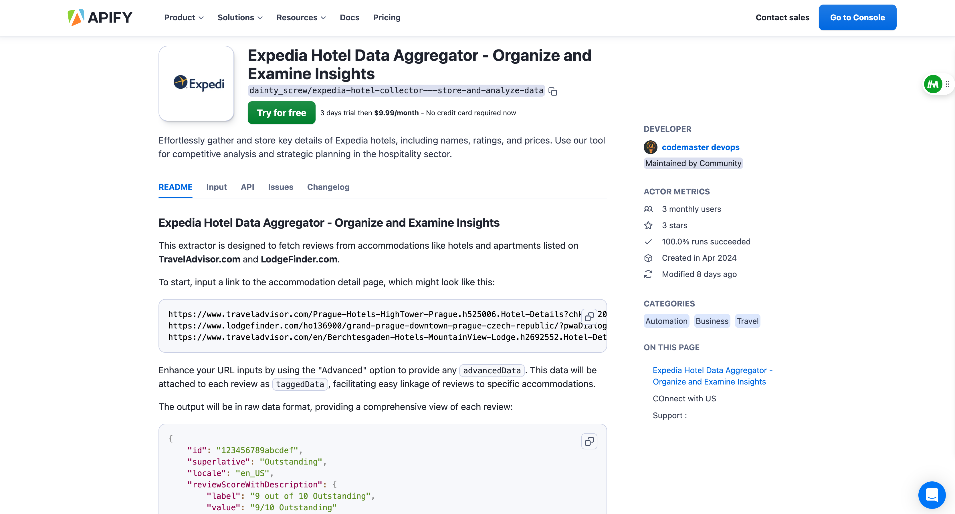Click the runs succeeded checkmark icon

click(648, 242)
